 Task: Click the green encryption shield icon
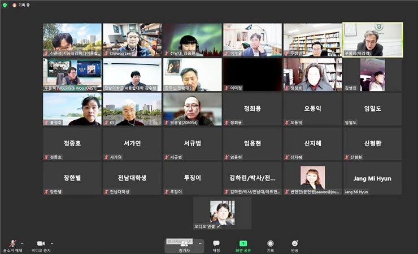point(5,5)
